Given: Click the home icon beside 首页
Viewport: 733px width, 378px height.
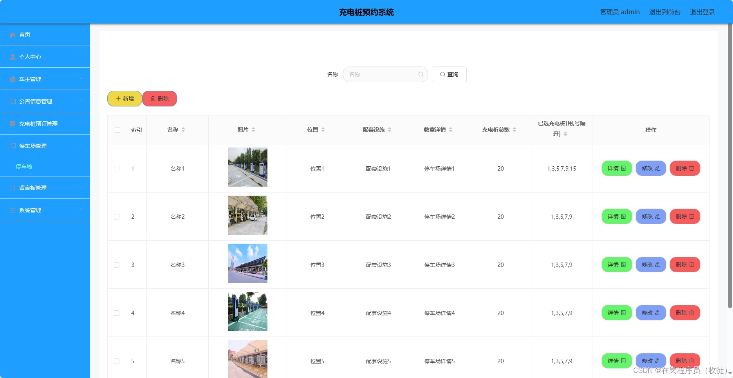Looking at the screenshot, I should (13, 35).
